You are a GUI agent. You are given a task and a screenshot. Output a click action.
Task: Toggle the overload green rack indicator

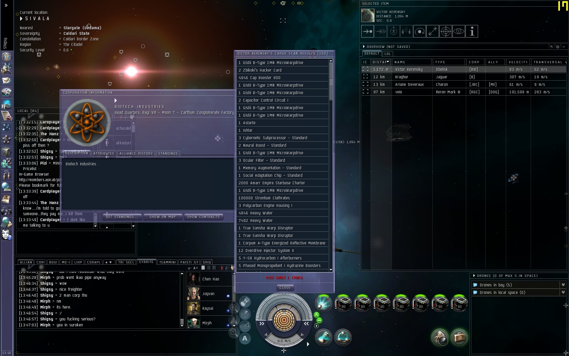pos(317,315)
